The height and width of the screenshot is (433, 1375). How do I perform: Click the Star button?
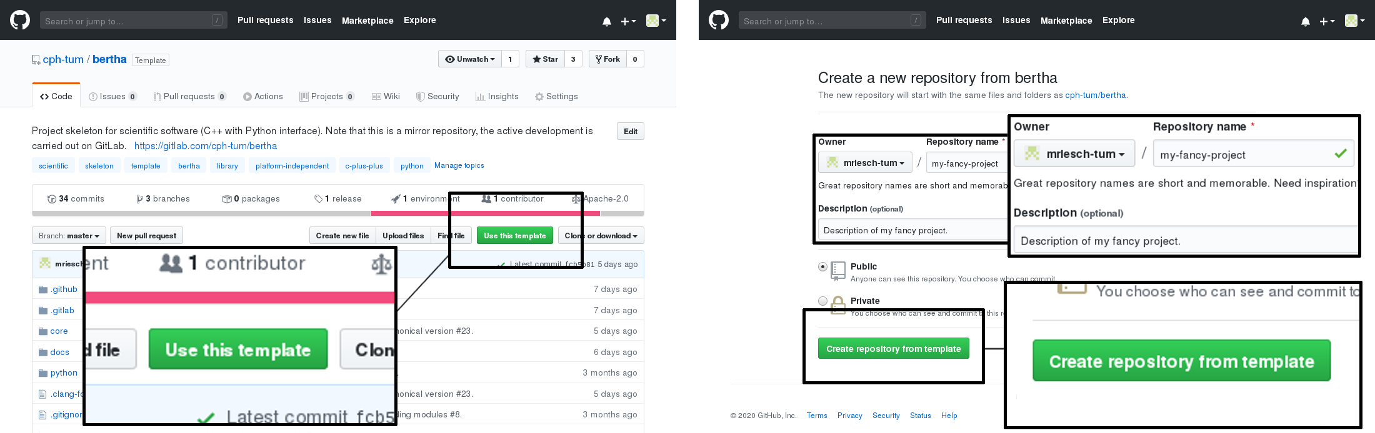[545, 59]
